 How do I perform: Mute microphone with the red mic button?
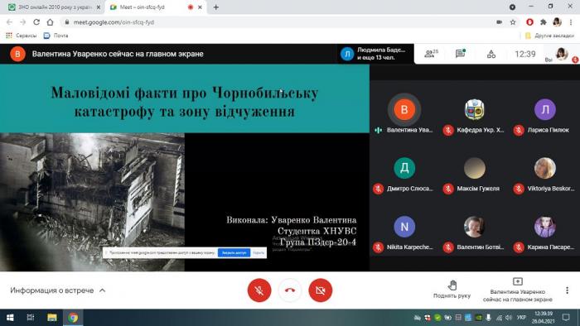(x=259, y=290)
